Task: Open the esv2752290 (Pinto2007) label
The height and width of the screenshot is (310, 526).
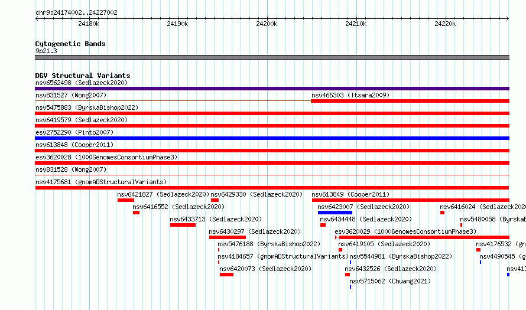Action: [x=74, y=132]
